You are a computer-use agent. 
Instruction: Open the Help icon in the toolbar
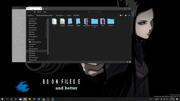(x=129, y=15)
